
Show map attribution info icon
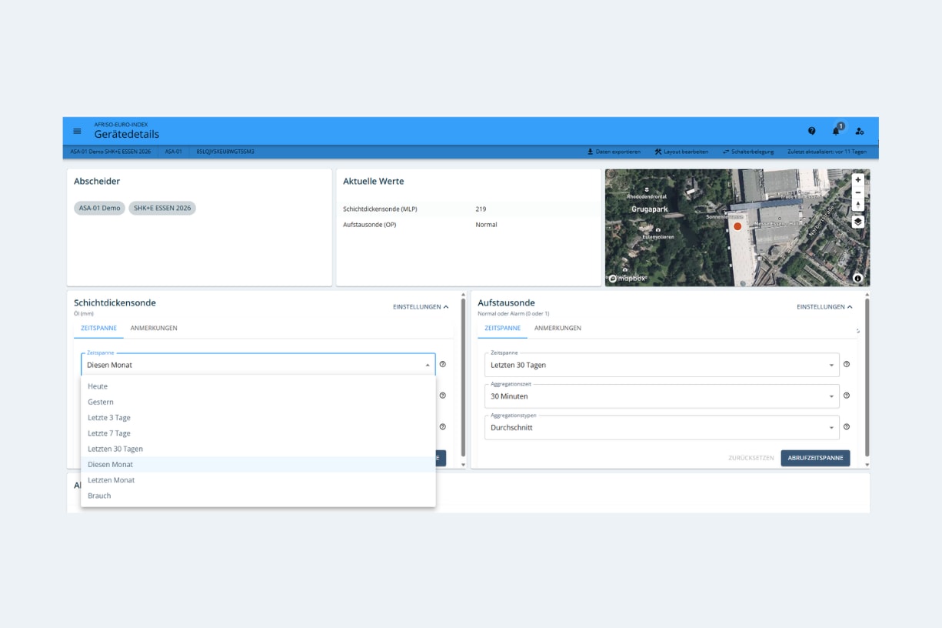click(x=857, y=278)
